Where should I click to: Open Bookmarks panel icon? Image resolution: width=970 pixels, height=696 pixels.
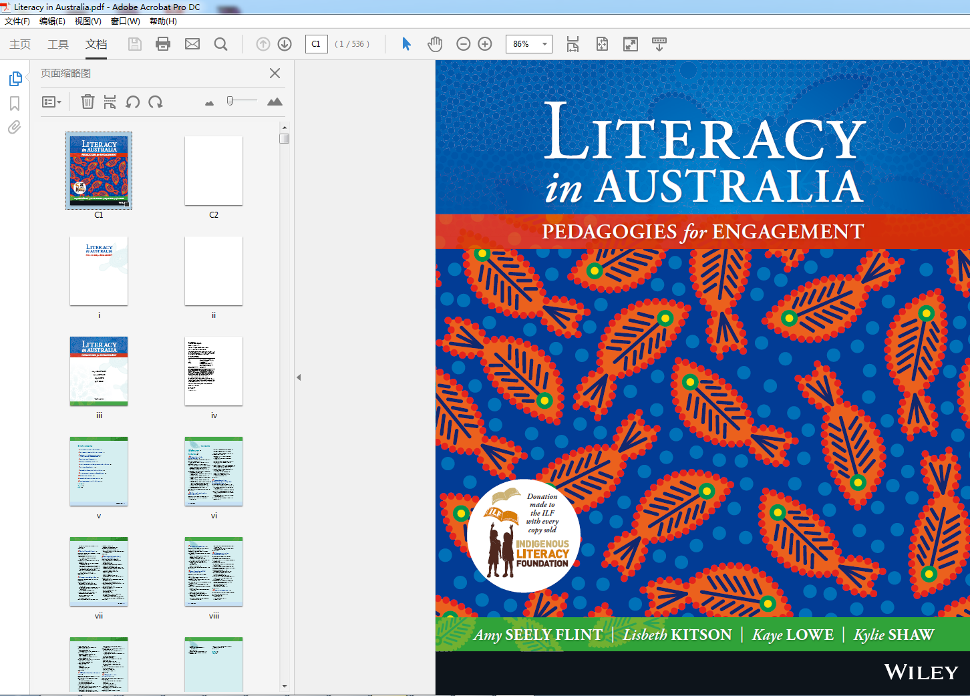pos(15,104)
